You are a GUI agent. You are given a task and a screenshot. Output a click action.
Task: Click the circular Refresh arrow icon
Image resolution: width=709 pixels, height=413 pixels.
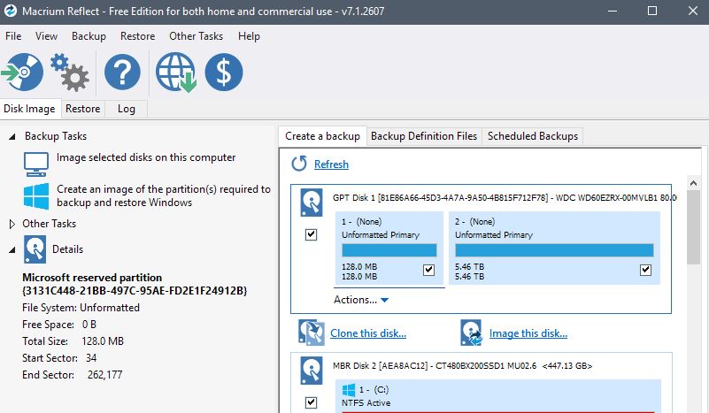[299, 164]
